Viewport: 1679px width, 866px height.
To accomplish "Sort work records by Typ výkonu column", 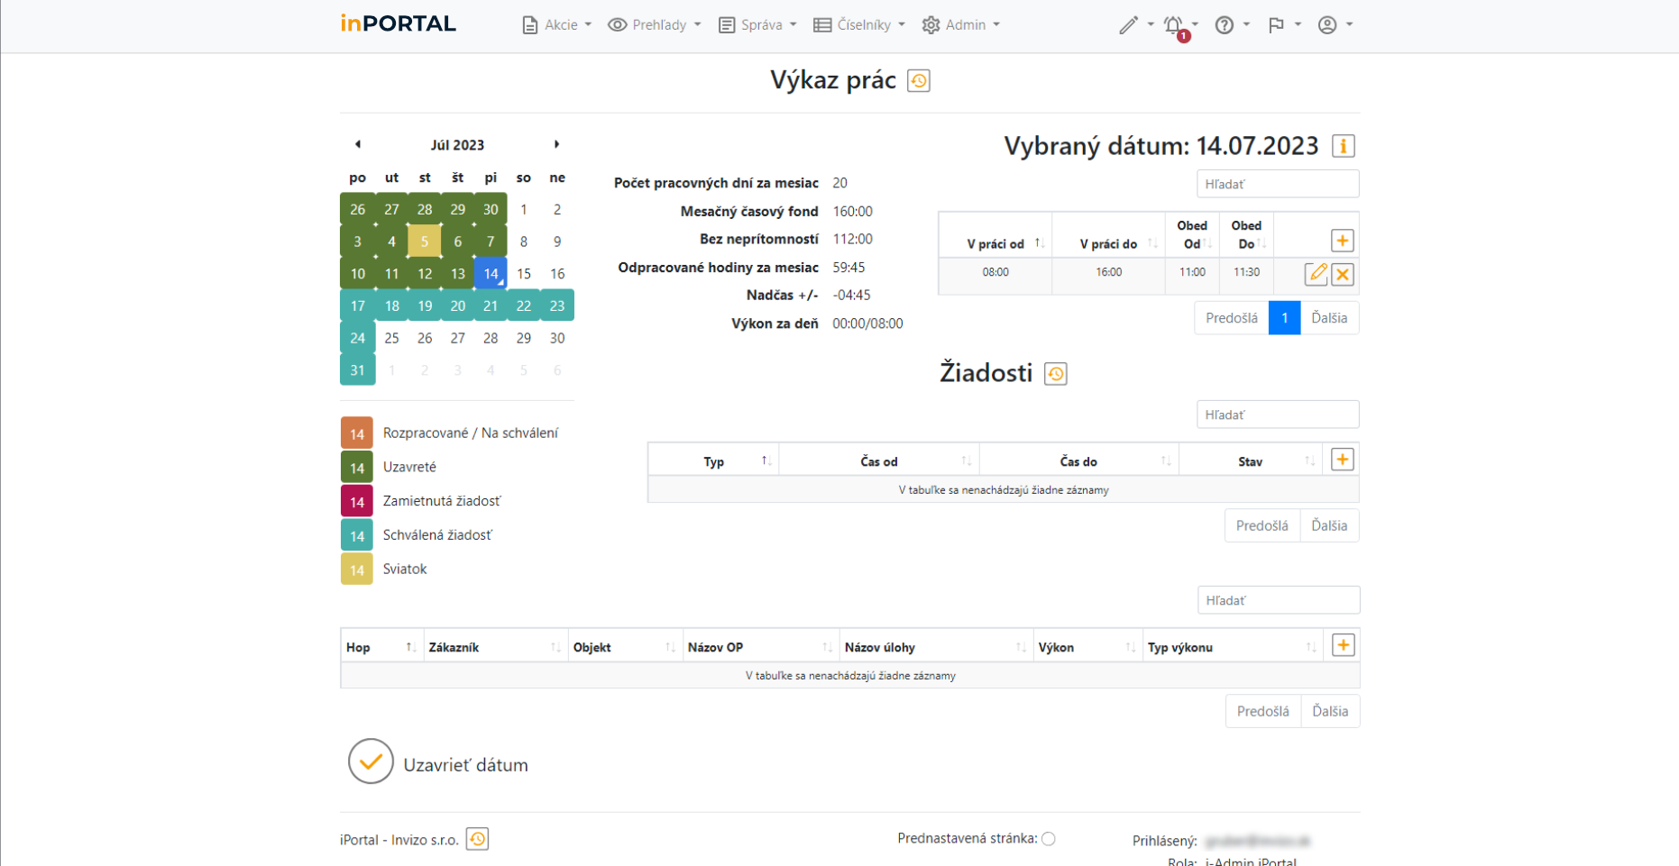I will pyautogui.click(x=1232, y=647).
